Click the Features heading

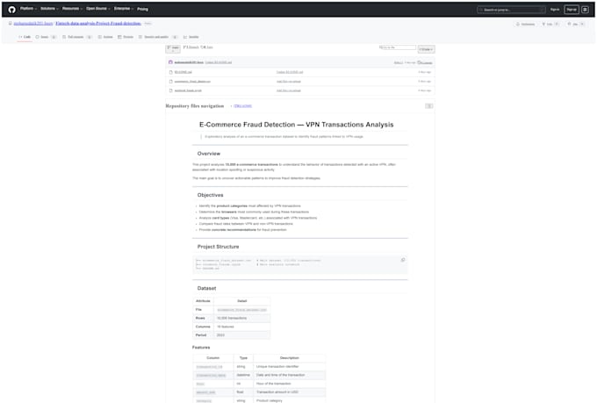pyautogui.click(x=201, y=348)
